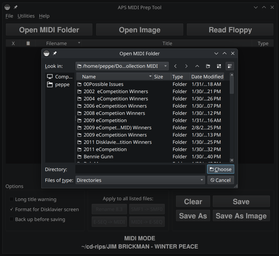Screen dimensions: 279x256
Task: Navigate back in folder history
Action: [175, 66]
